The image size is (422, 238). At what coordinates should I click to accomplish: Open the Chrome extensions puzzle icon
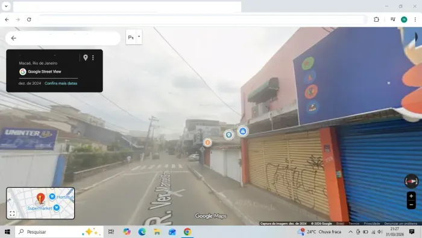pos(376,19)
